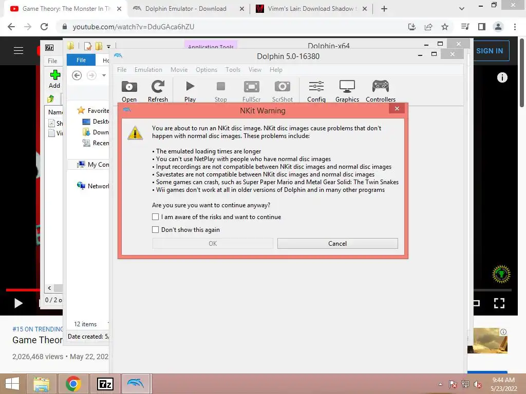This screenshot has height=394, width=526.
Task: Switch to the Vimm's Lair browser tab
Action: [311, 9]
